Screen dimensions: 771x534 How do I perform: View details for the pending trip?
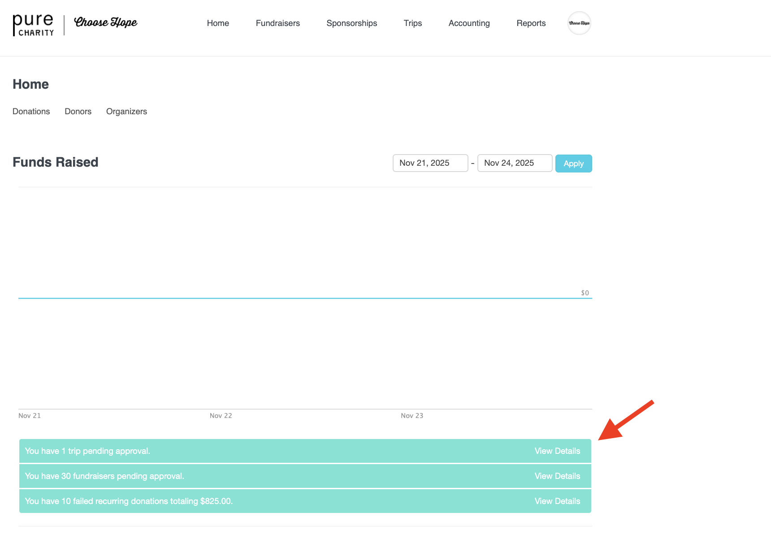557,451
